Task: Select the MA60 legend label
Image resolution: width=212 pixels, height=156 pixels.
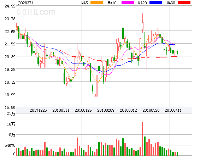Action: (x=171, y=3)
